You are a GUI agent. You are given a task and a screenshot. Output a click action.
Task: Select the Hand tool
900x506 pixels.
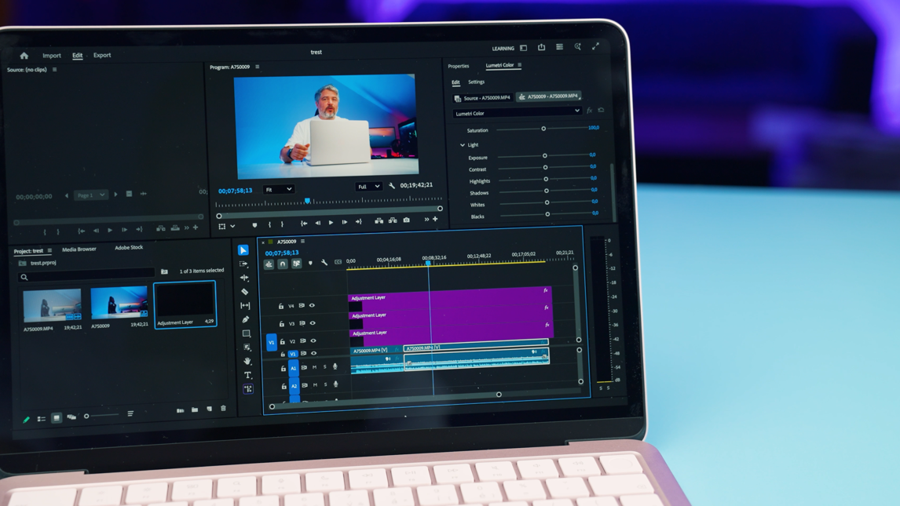pyautogui.click(x=247, y=361)
